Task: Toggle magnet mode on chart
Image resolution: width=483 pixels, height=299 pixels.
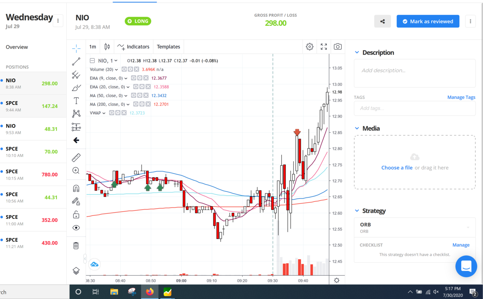Action: coord(76,188)
